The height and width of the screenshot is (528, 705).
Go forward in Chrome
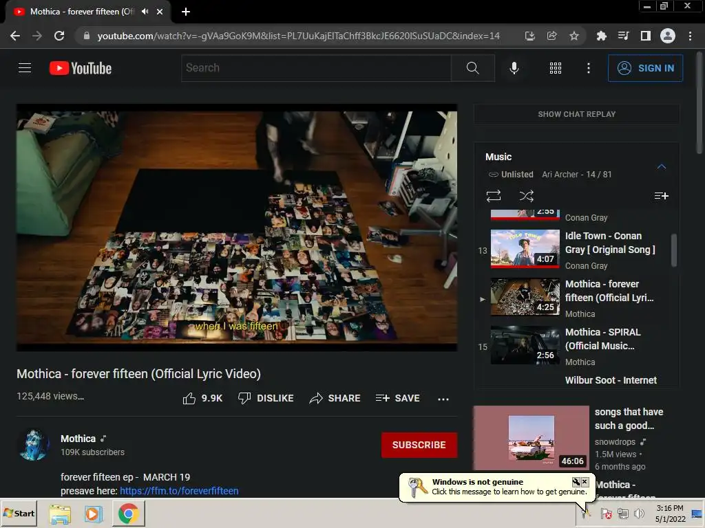37,36
